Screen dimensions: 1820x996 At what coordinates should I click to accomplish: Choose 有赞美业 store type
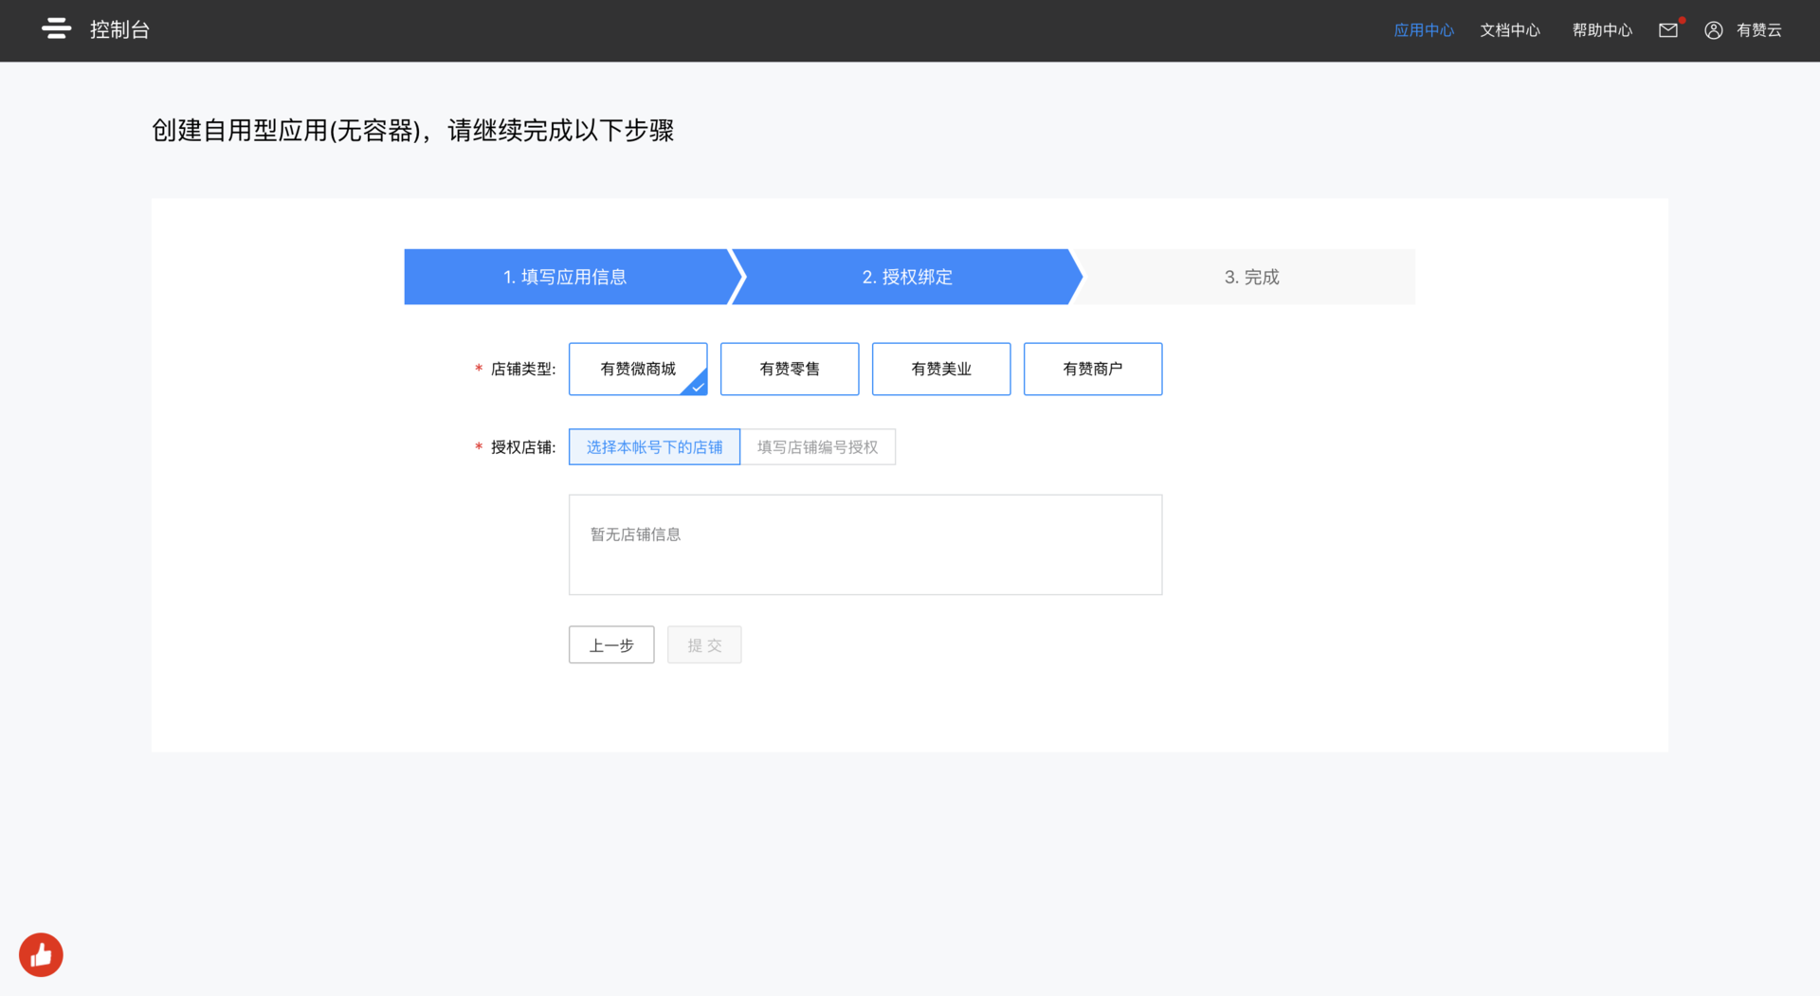(x=941, y=369)
